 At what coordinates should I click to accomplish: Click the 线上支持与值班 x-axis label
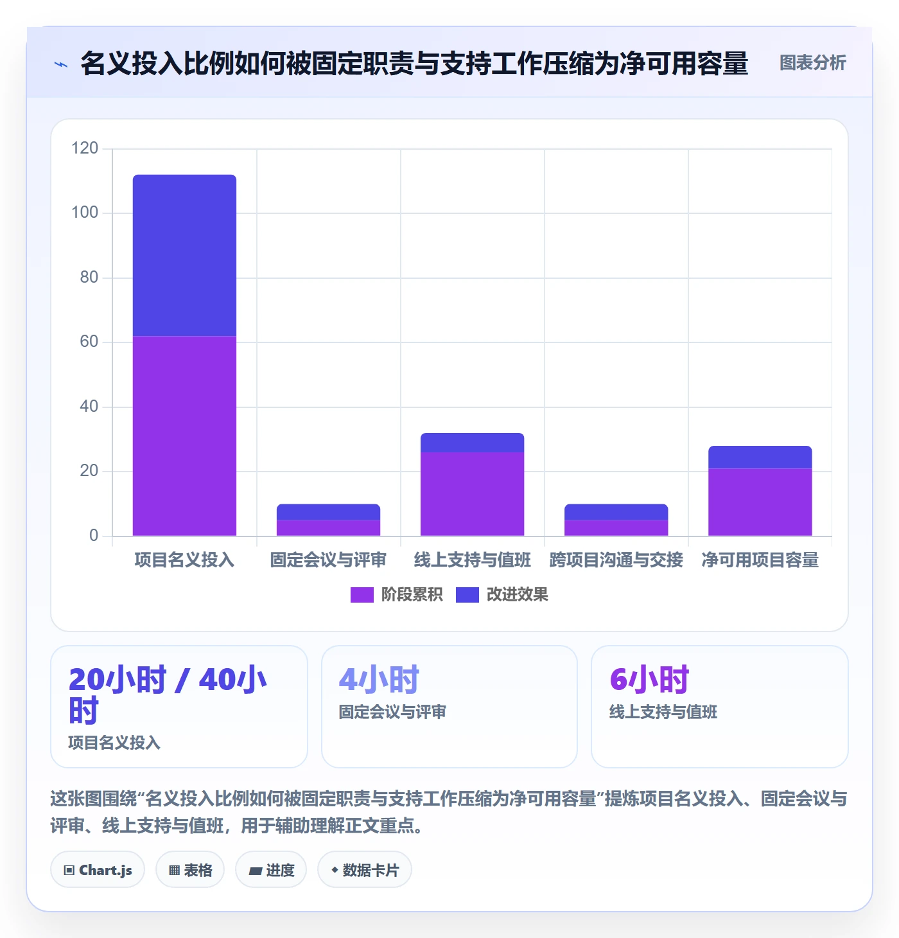(473, 560)
